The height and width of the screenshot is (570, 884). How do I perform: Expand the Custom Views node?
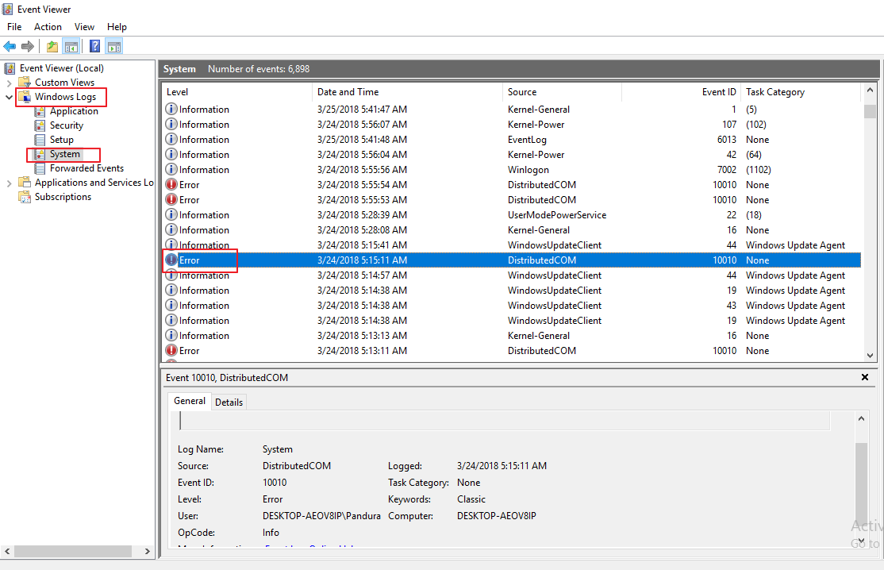tap(10, 83)
